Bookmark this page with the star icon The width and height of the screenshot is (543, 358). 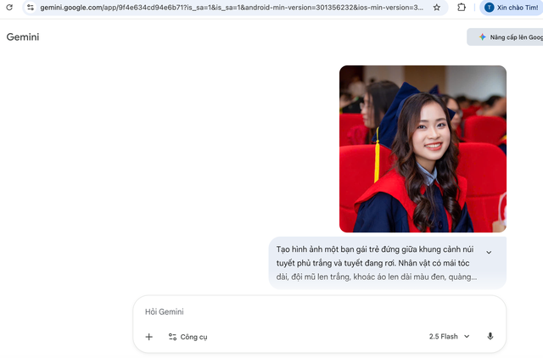(x=437, y=8)
